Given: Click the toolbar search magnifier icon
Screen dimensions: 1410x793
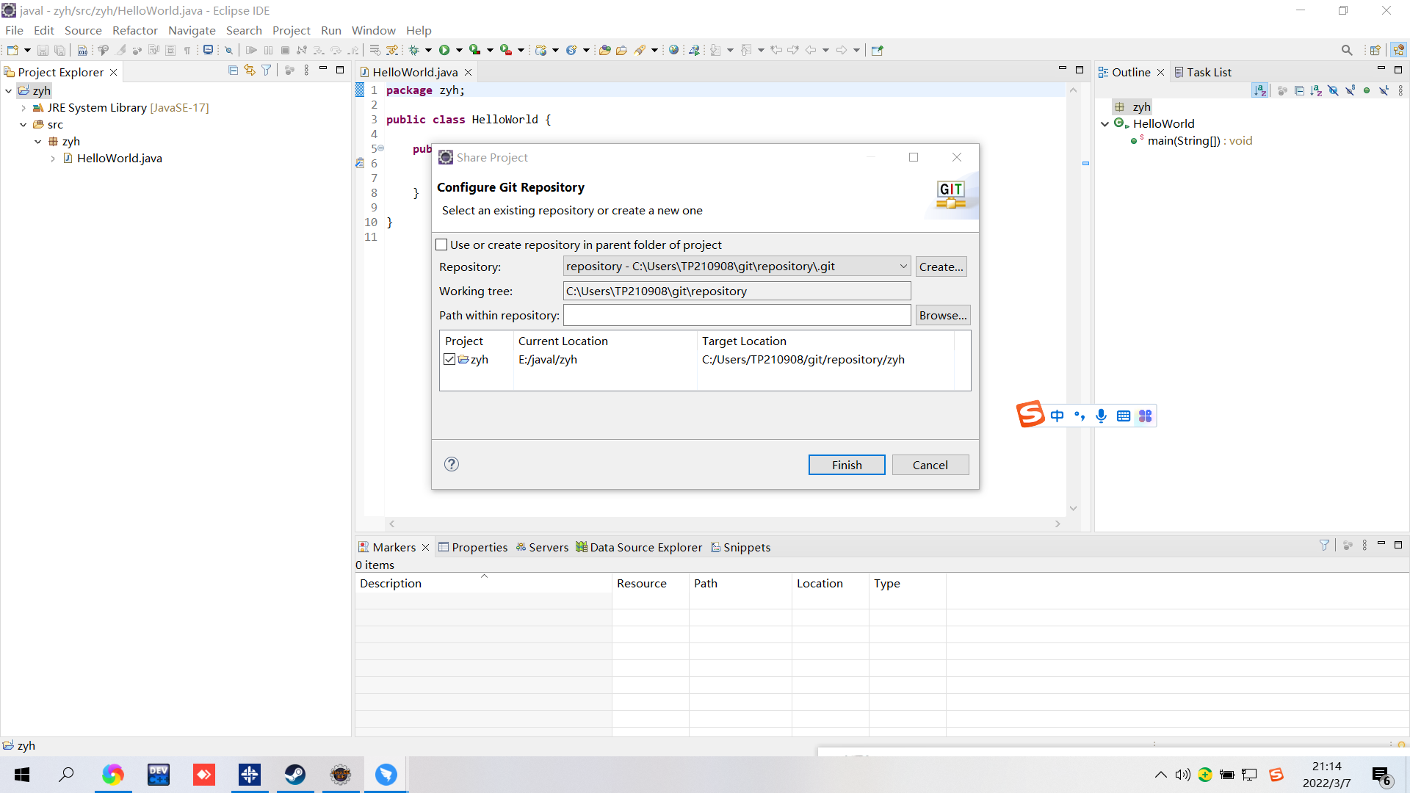Looking at the screenshot, I should pyautogui.click(x=1346, y=50).
